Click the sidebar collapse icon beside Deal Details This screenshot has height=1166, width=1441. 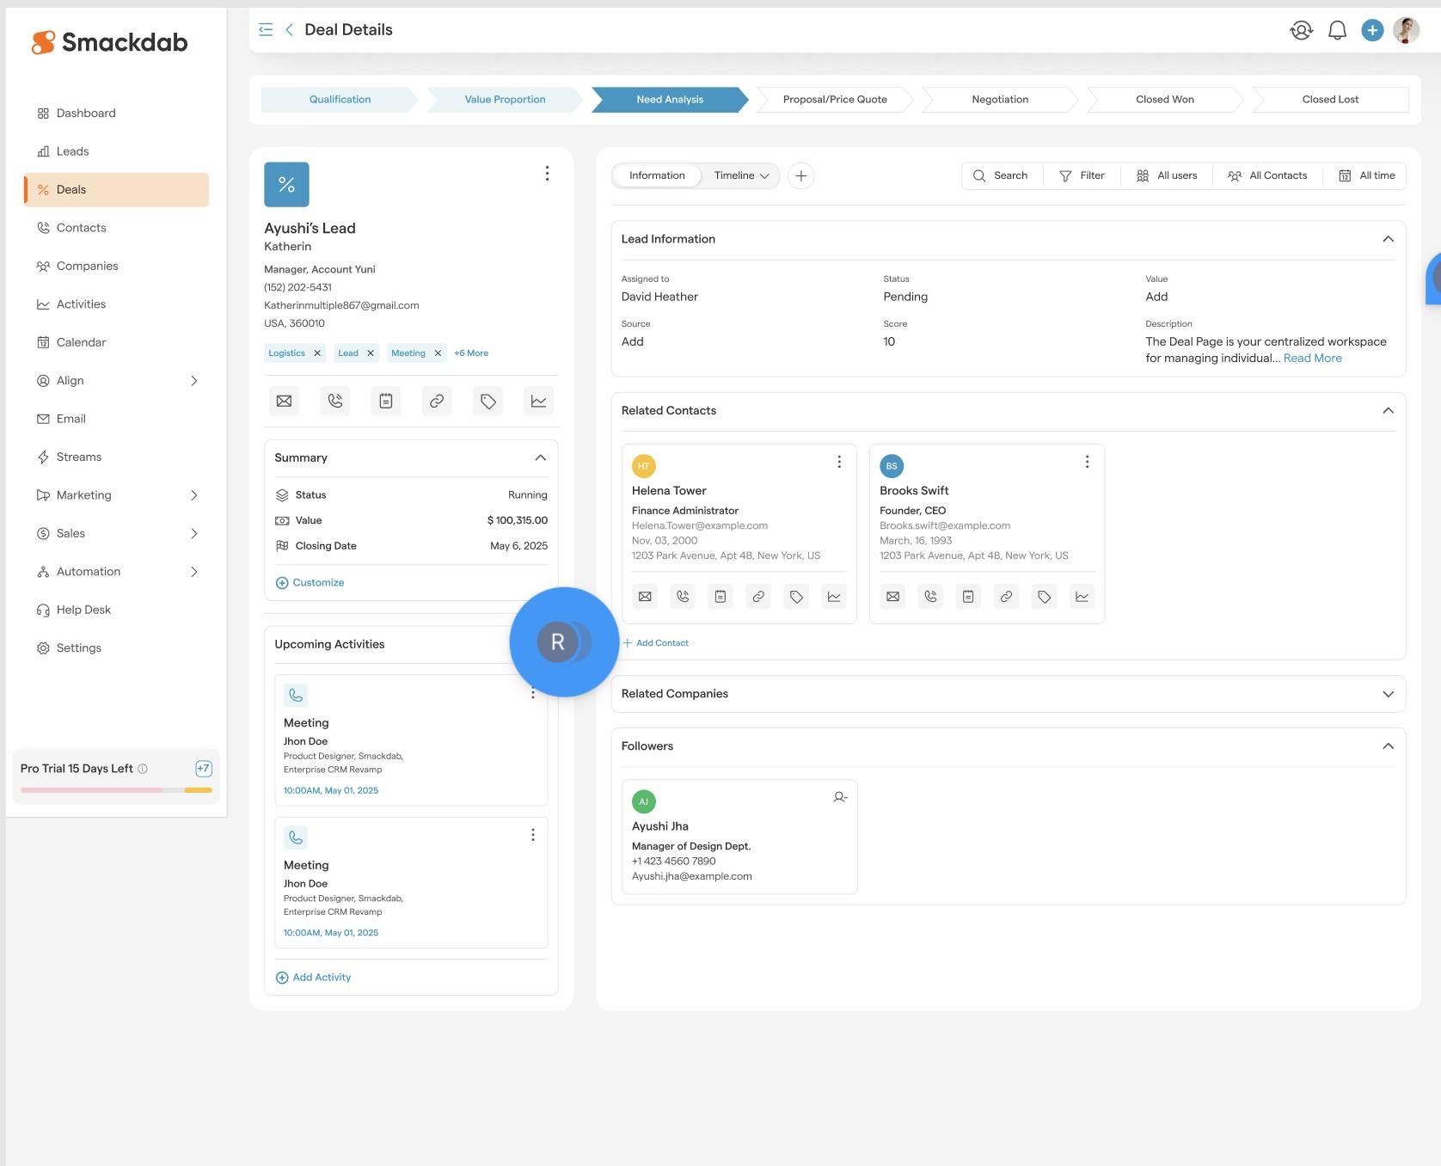point(266,30)
